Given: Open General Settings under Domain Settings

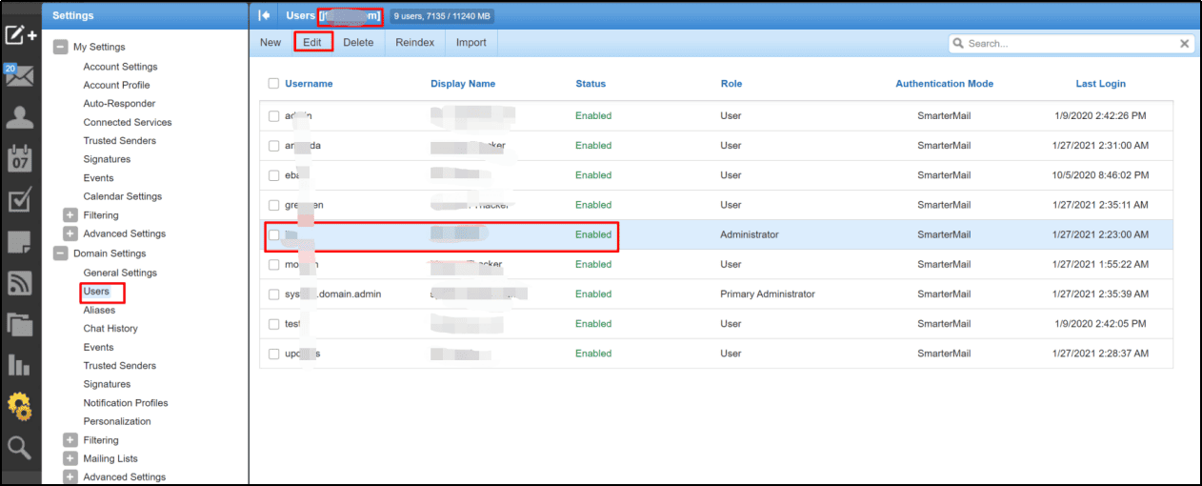Looking at the screenshot, I should [x=120, y=273].
